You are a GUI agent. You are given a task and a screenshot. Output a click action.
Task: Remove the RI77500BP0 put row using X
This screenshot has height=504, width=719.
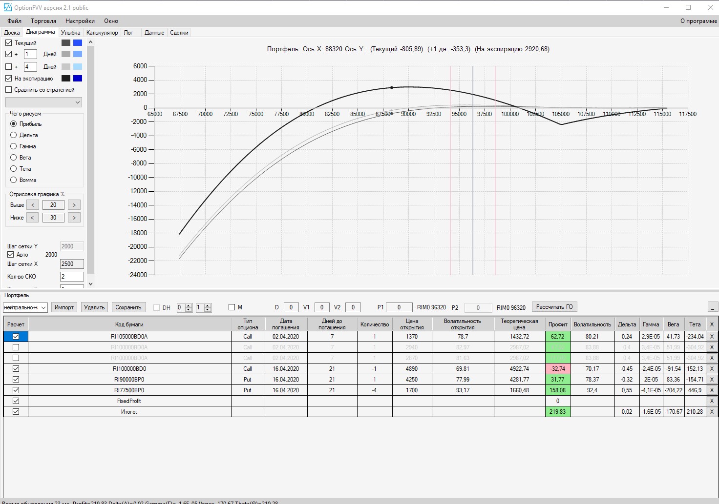(712, 390)
